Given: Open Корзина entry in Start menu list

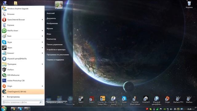Looking at the screenshot, I should [23, 25].
